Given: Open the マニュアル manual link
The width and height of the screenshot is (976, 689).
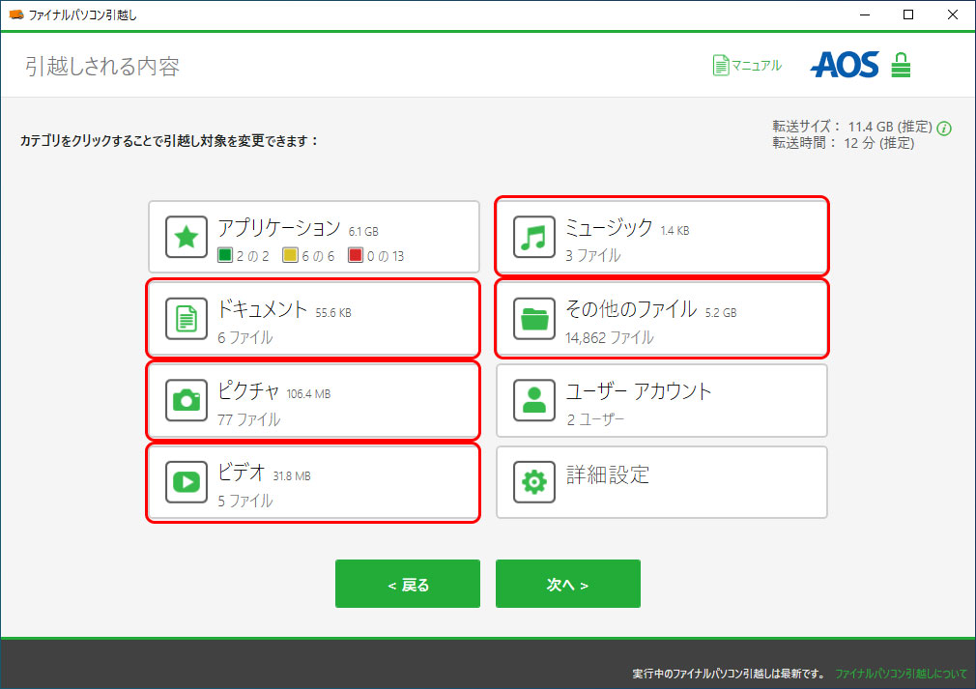Looking at the screenshot, I should (x=747, y=66).
